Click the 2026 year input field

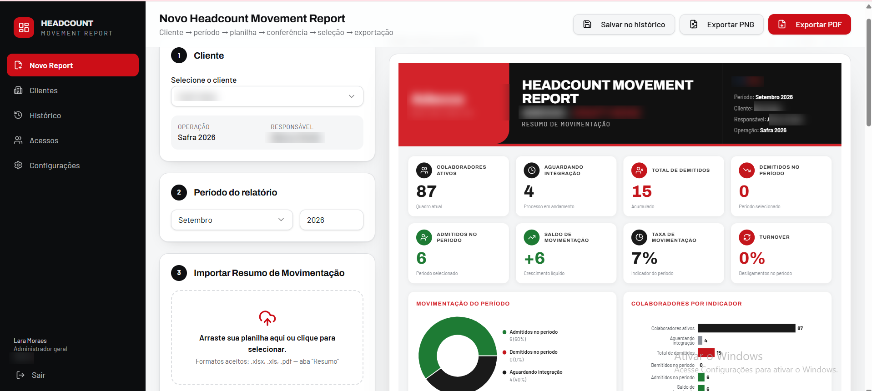[x=332, y=220]
